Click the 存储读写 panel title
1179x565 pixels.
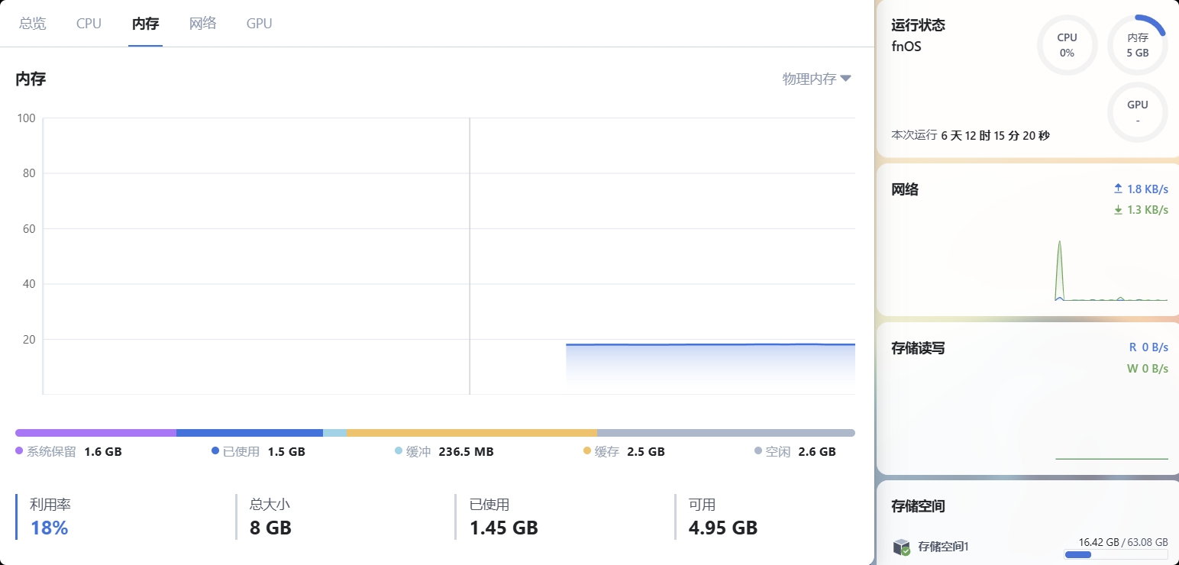click(x=918, y=348)
